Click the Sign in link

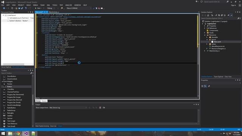click(234, 5)
